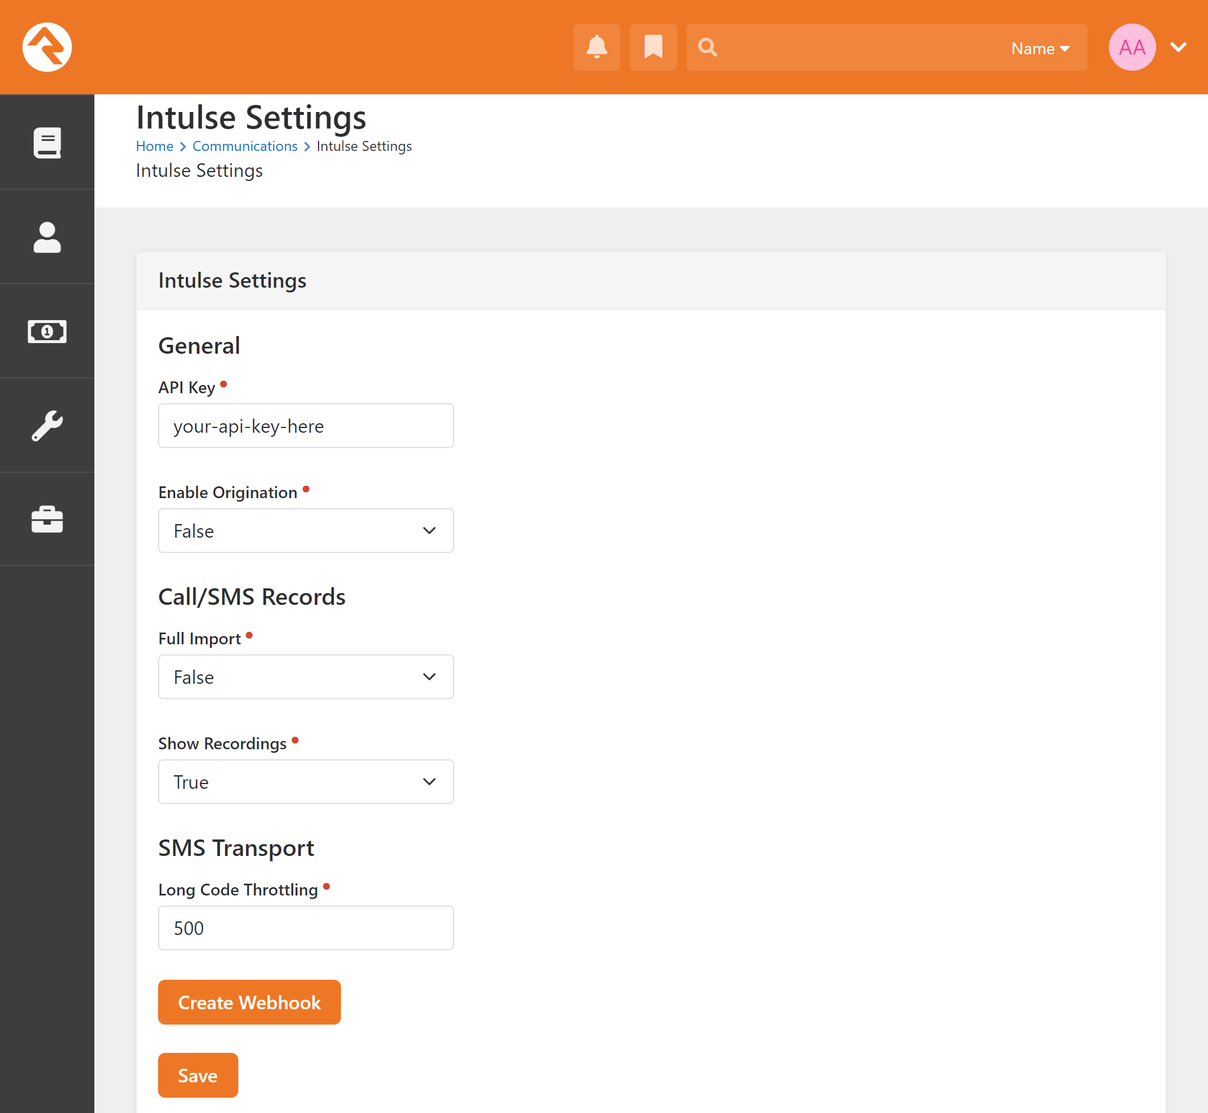
Task: Click the Long Code Throttling label
Action: [x=238, y=890]
